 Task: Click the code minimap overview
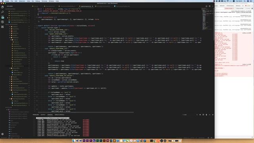207,19
